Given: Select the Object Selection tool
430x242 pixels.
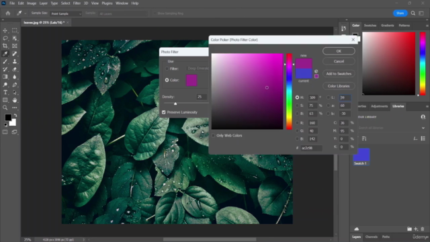Looking at the screenshot, I should pyautogui.click(x=15, y=38).
